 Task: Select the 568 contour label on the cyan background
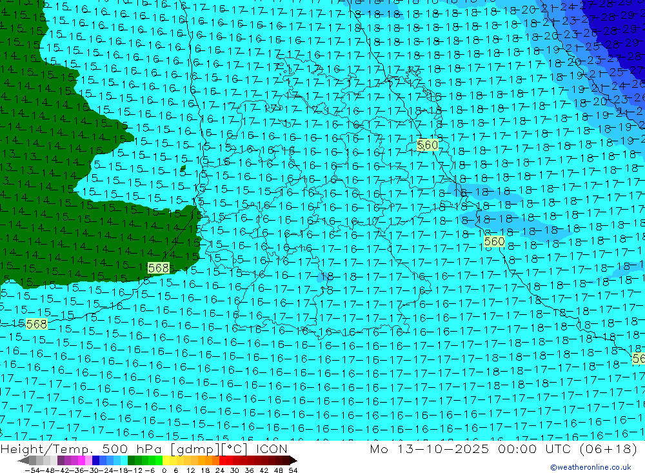tap(36, 324)
